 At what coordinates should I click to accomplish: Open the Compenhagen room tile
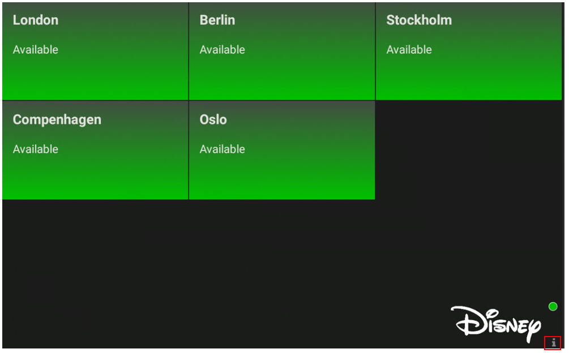point(95,150)
